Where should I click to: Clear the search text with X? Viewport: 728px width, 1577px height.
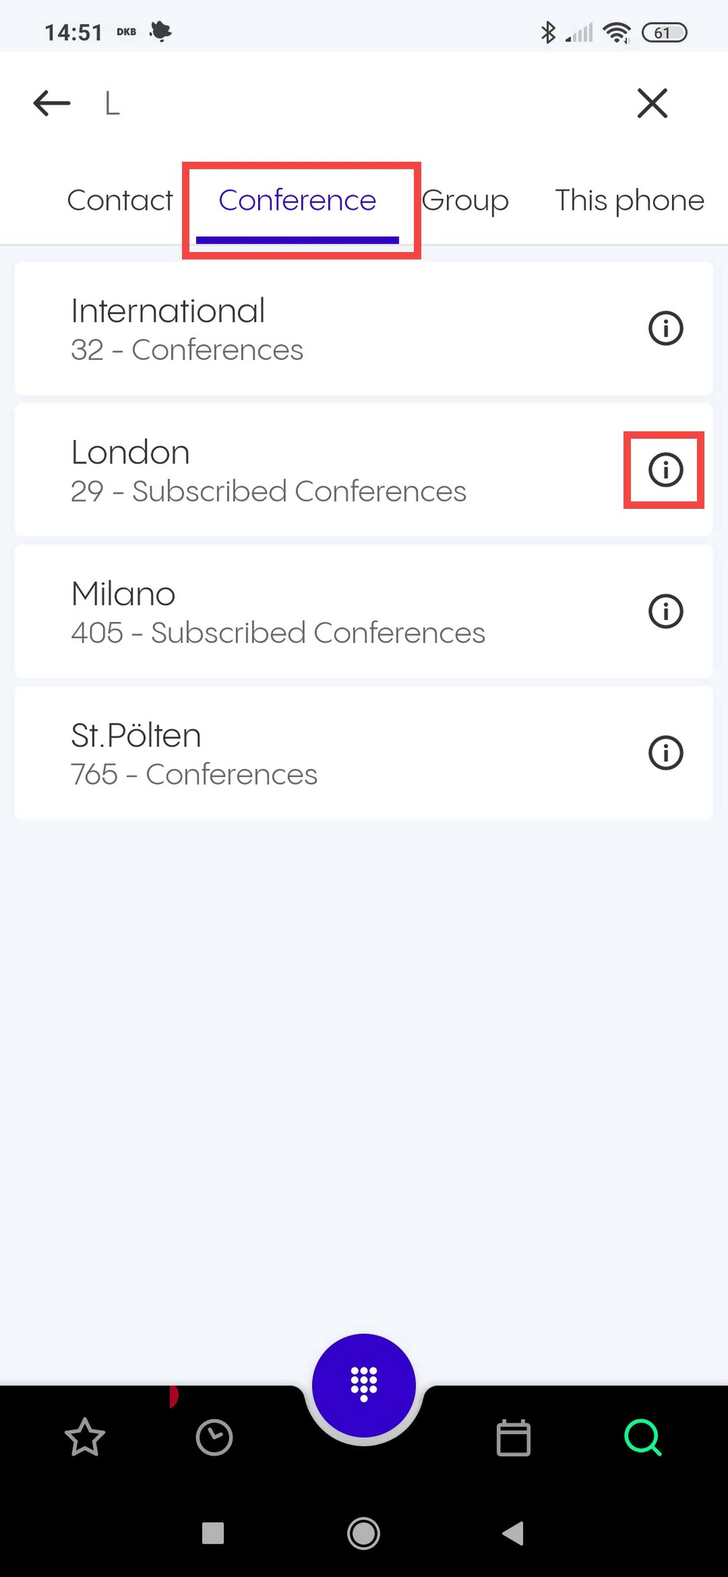tap(652, 103)
